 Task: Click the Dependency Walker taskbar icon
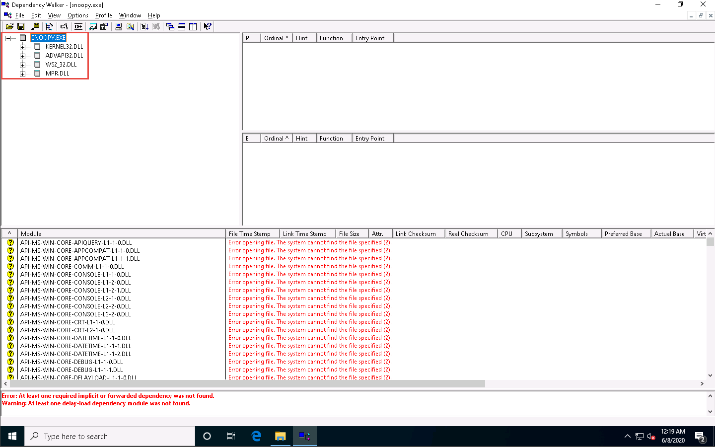[x=305, y=436]
